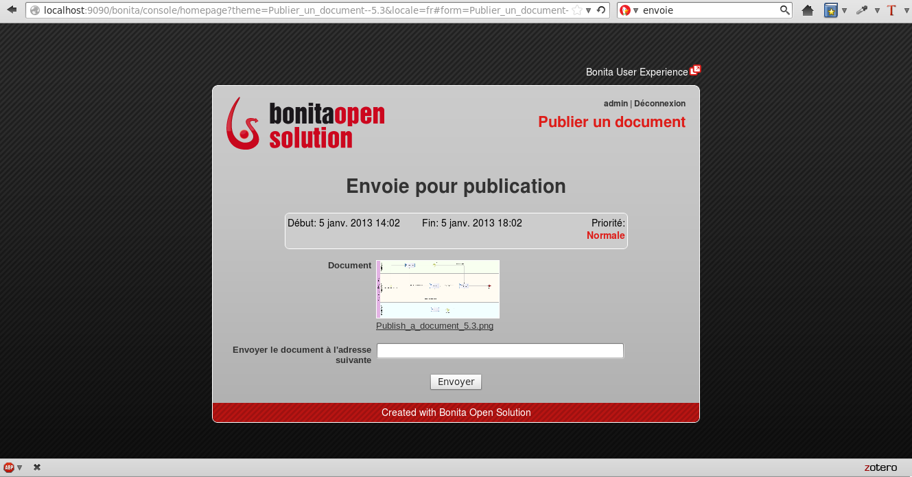Screen dimensions: 912x477
Task: Click the Adblock Plus ABP icon
Action: point(9,467)
